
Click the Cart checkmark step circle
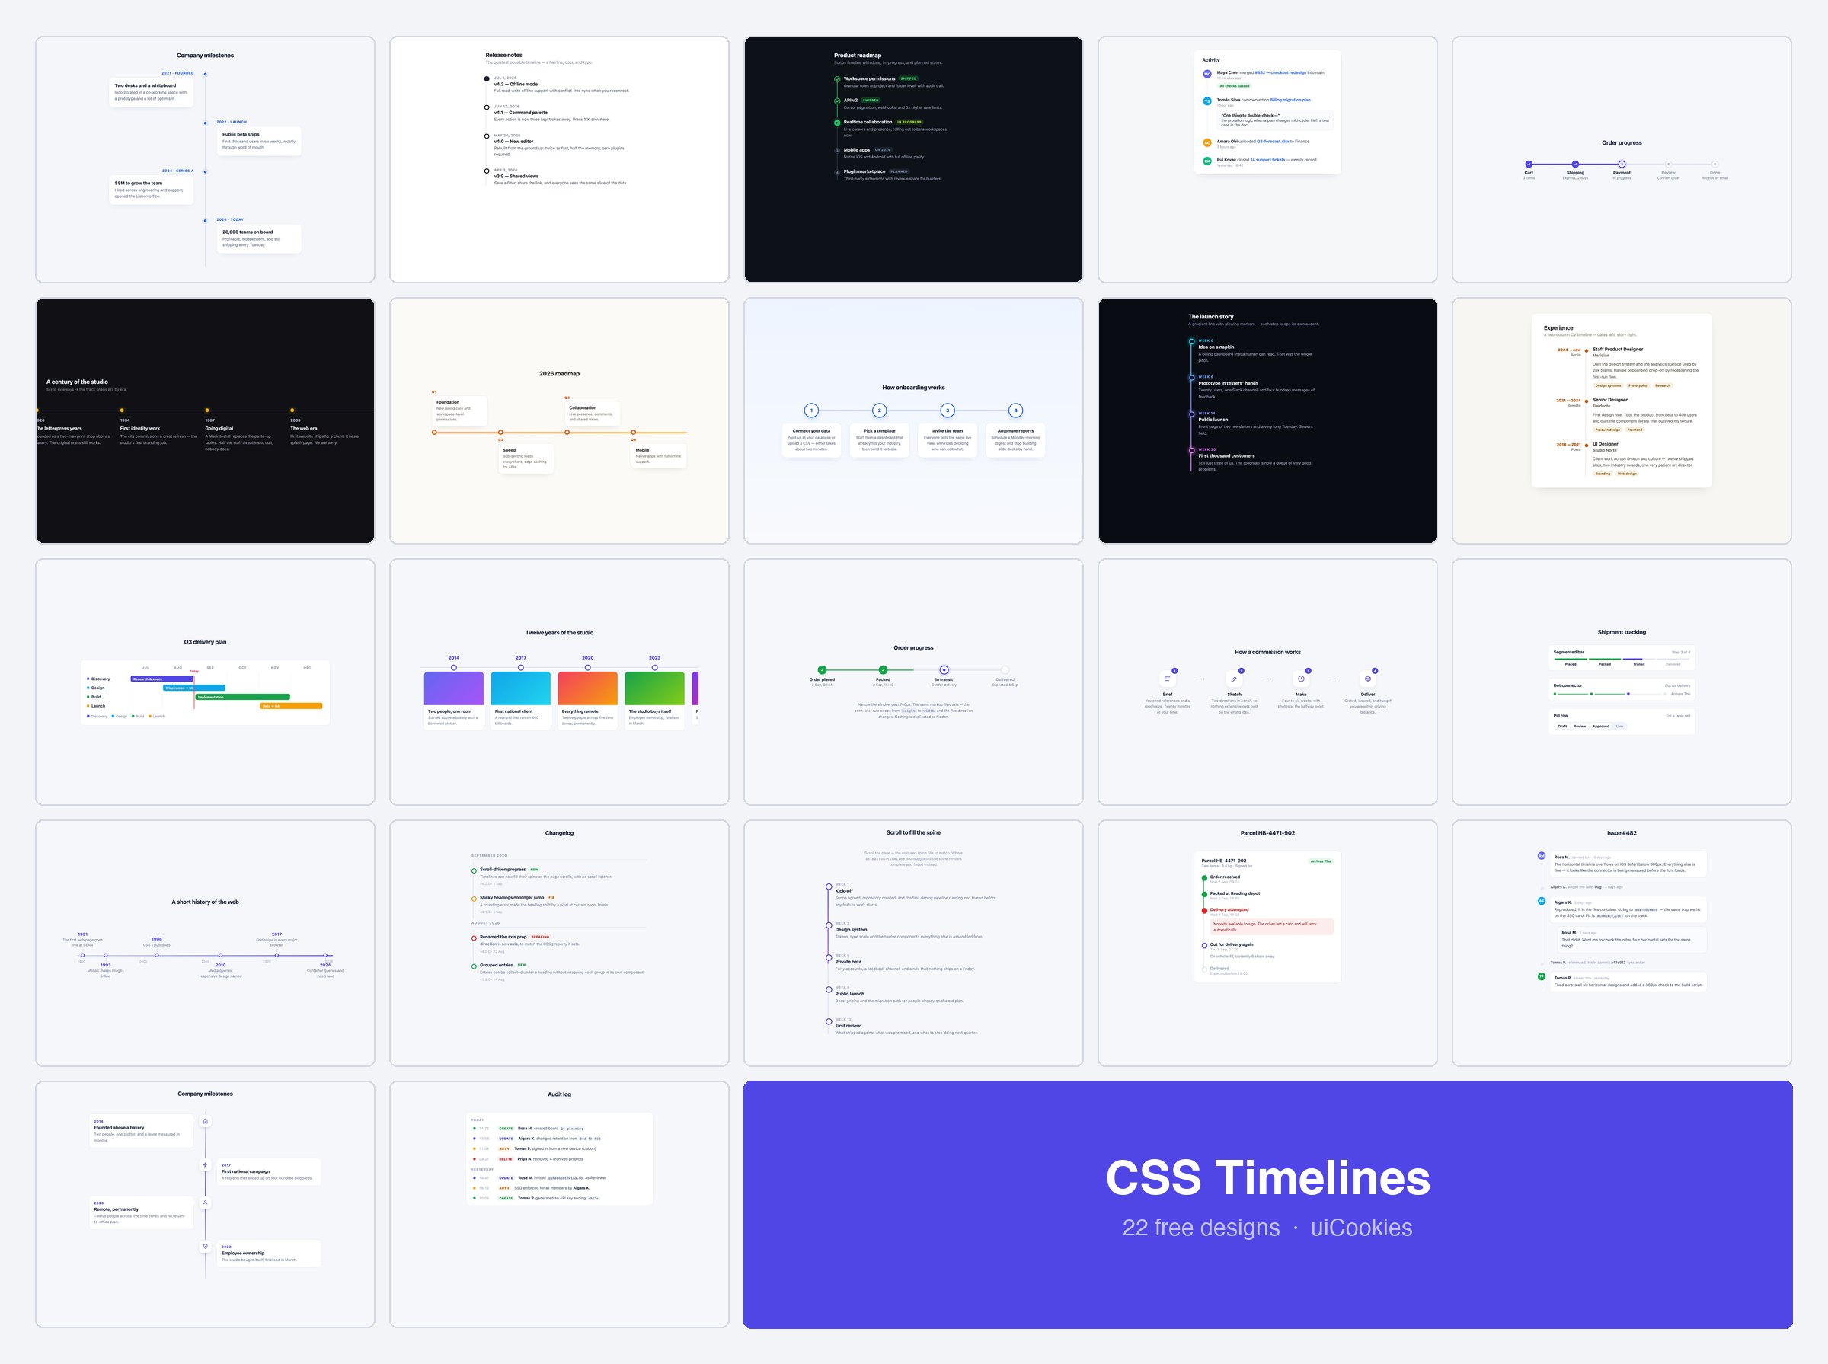tap(1529, 165)
